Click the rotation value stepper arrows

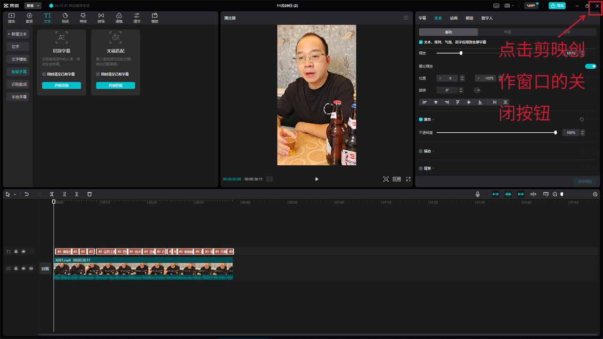pos(461,90)
